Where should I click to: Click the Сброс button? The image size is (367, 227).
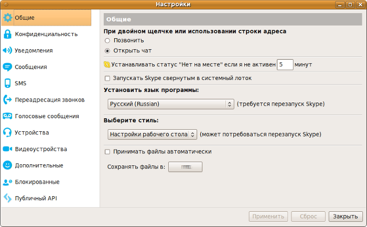[308, 217]
